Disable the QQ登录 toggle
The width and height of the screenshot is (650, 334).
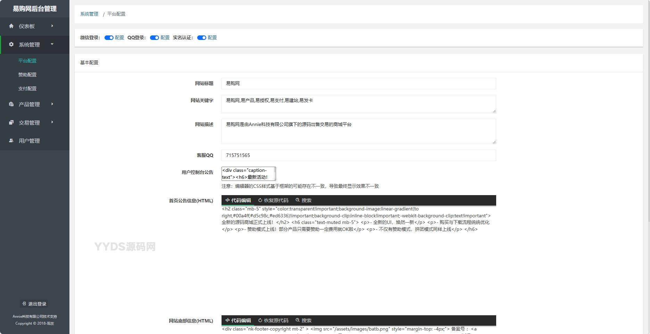154,37
